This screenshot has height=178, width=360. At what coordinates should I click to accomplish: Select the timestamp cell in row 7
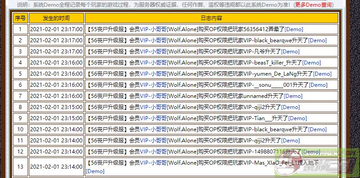(x=56, y=96)
